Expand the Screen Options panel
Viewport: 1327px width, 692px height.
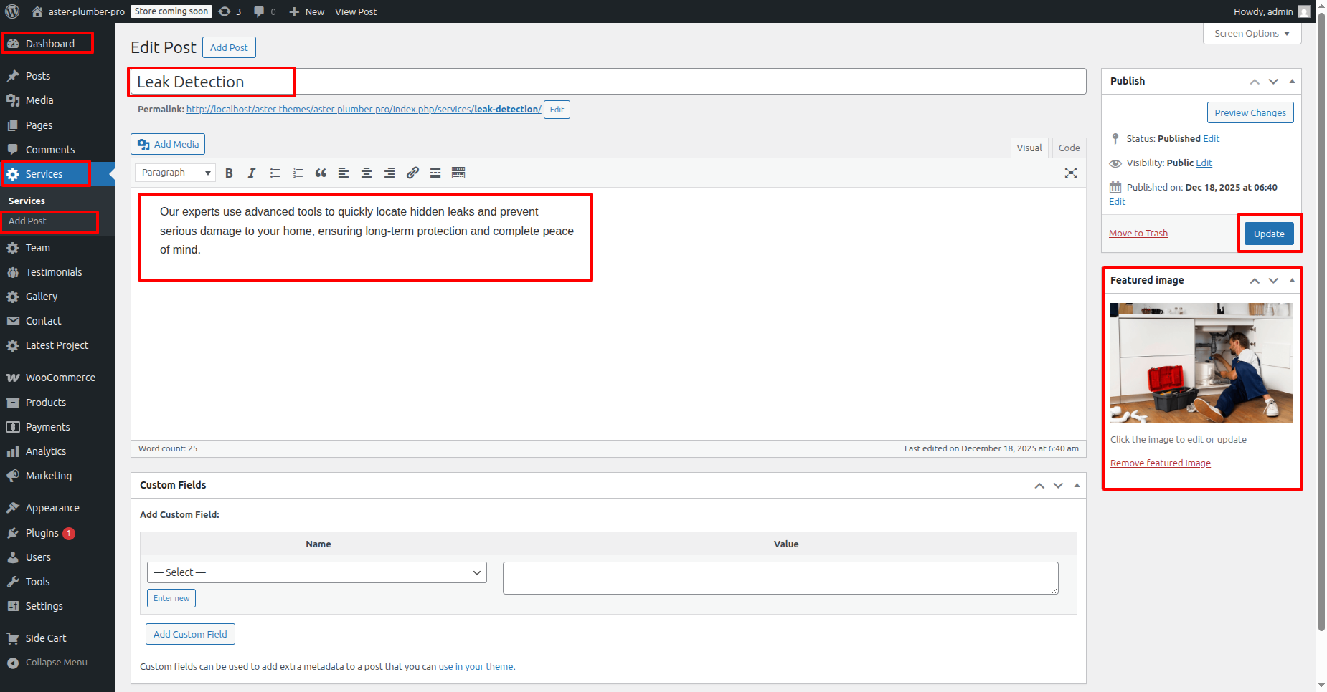1252,34
